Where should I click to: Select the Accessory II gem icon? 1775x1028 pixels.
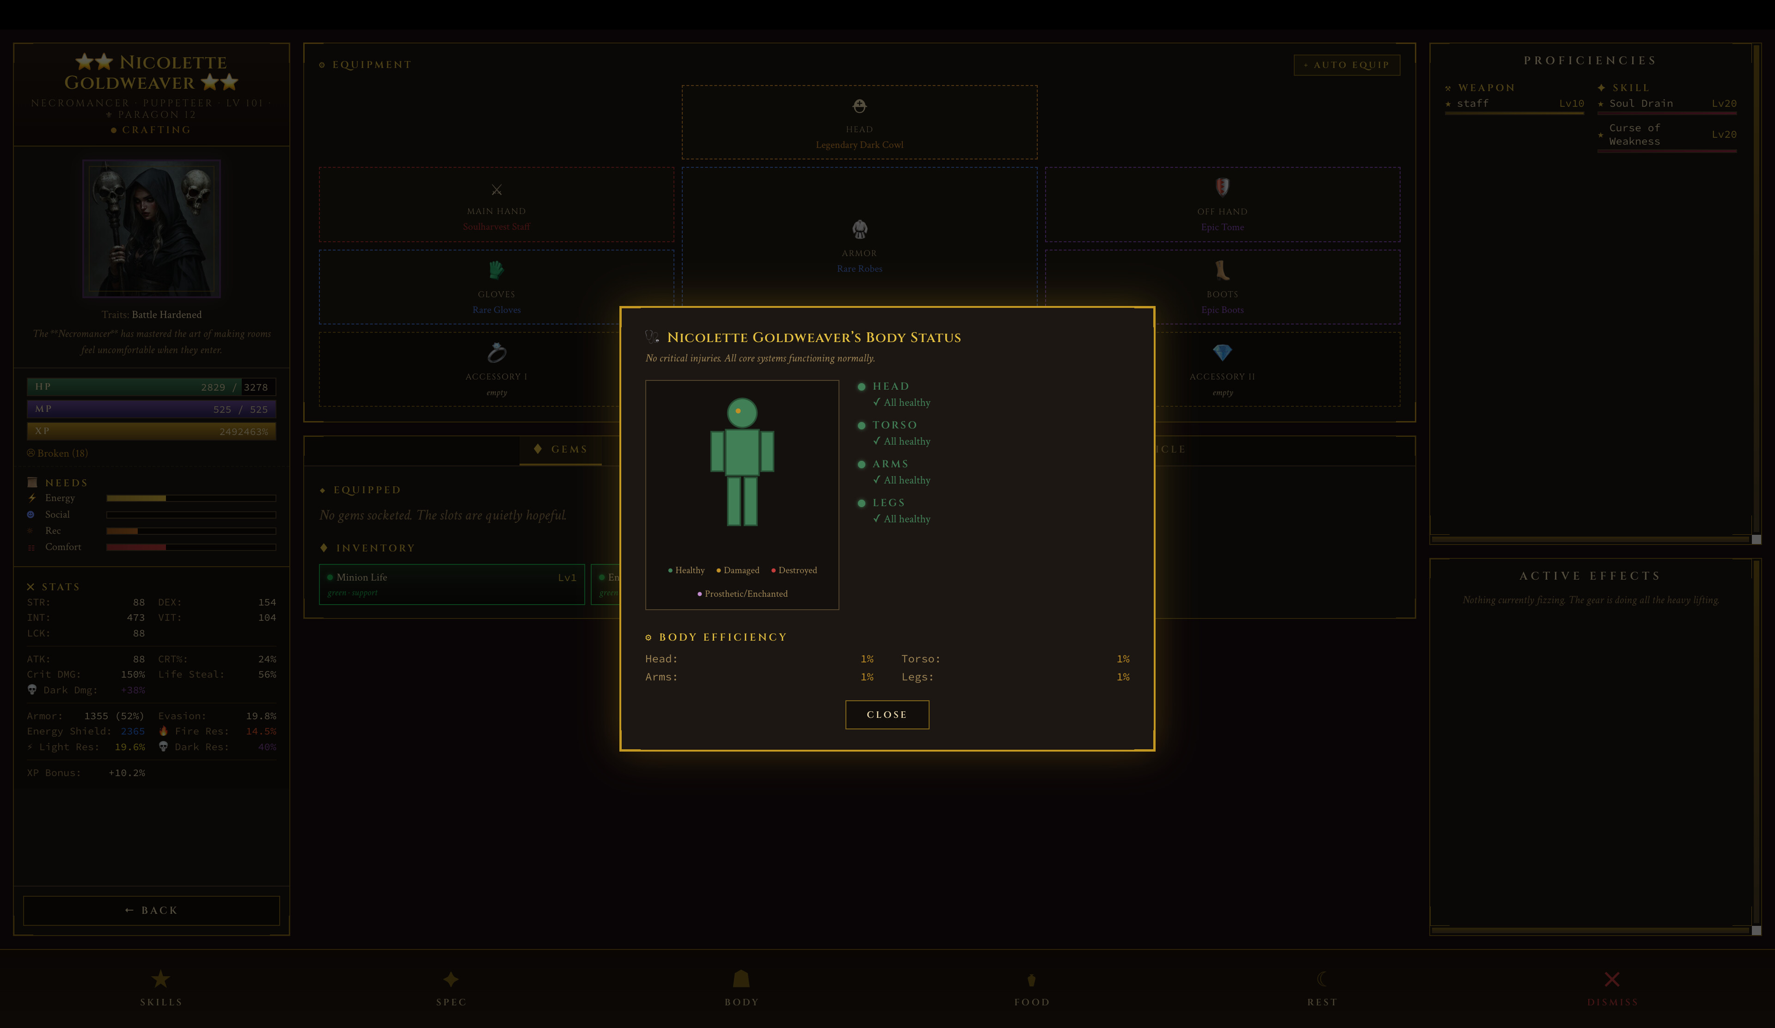[x=1222, y=352]
